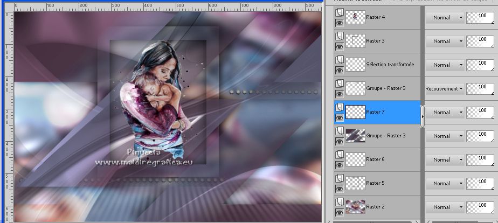
Task: Open the blend mode dropdown for Raster 7
Action: coord(445,112)
